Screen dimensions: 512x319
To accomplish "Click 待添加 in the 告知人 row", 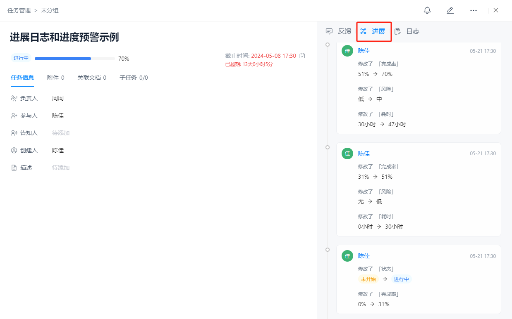I will coord(61,133).
